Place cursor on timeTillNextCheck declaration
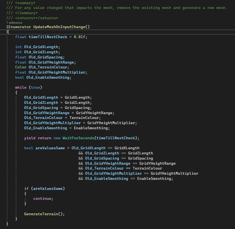 (x=48, y=37)
